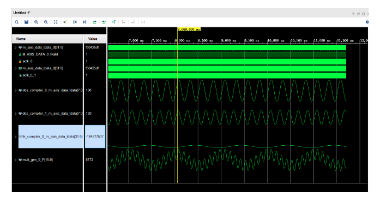Go to previous transition
The width and height of the screenshot is (380, 202).
click(94, 22)
